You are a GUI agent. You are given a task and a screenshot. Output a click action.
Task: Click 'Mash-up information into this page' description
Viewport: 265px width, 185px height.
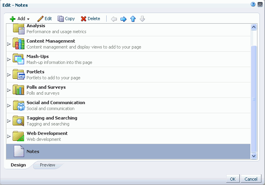click(59, 62)
